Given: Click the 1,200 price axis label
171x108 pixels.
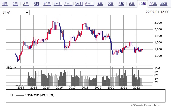Looking at the screenshot, I should [x=158, y=56].
